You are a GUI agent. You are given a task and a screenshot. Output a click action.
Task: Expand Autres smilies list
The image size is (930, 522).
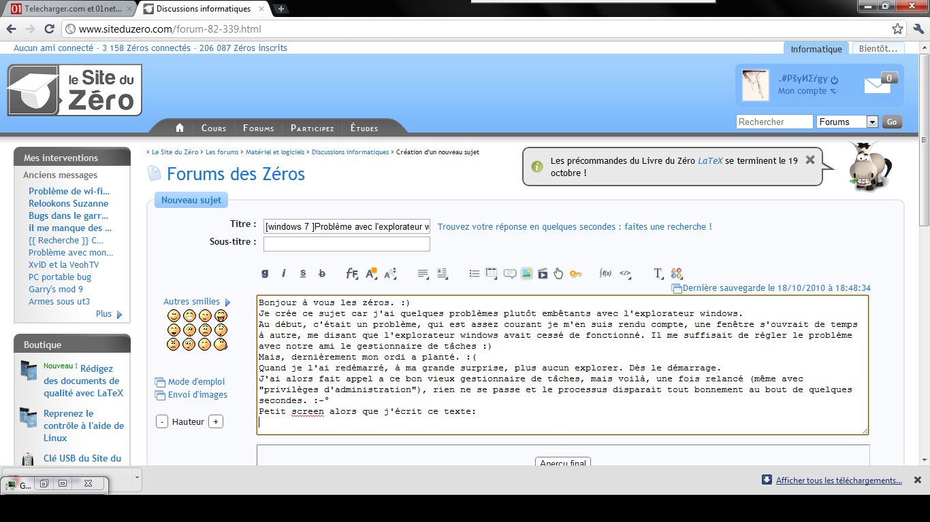click(x=197, y=302)
